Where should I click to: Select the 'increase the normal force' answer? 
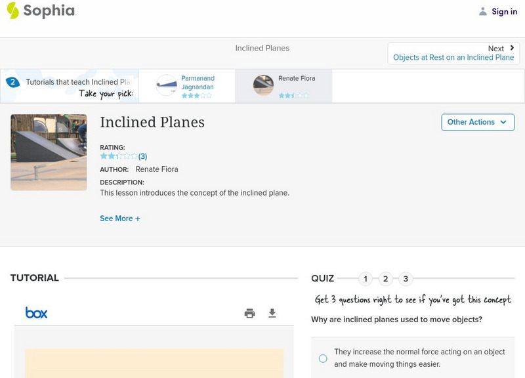pyautogui.click(x=323, y=358)
